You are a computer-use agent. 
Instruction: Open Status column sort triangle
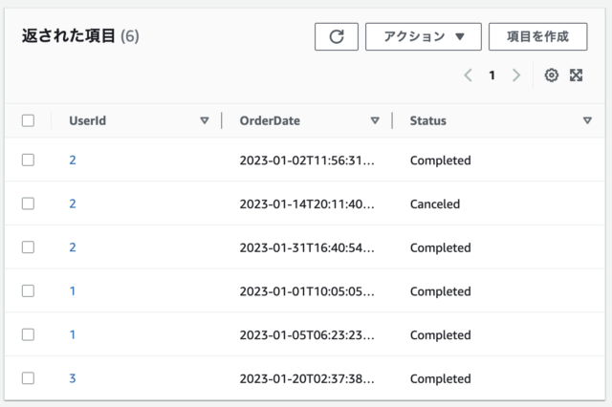pyautogui.click(x=587, y=120)
